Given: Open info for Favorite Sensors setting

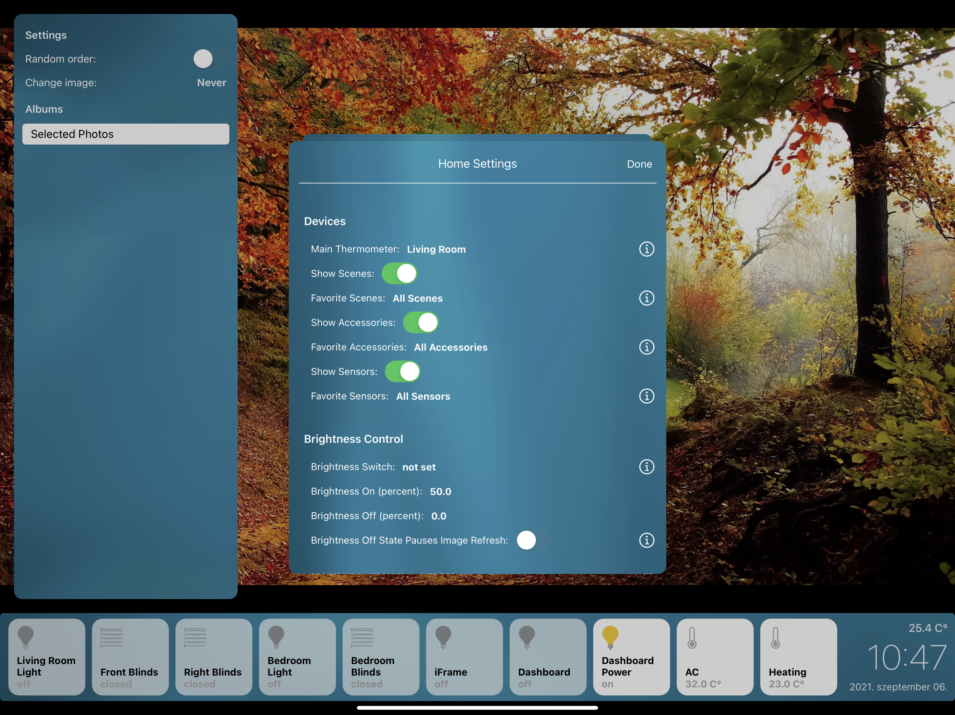Looking at the screenshot, I should 646,396.
